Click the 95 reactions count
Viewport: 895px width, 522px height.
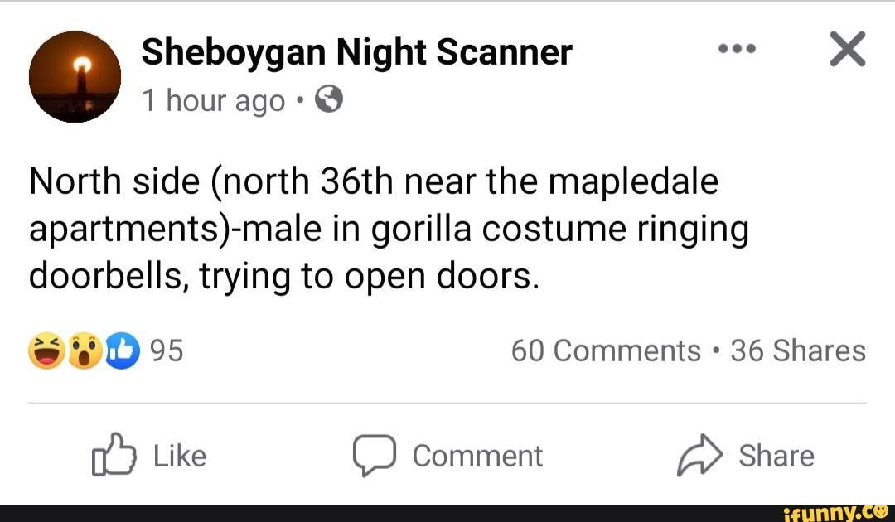(166, 350)
